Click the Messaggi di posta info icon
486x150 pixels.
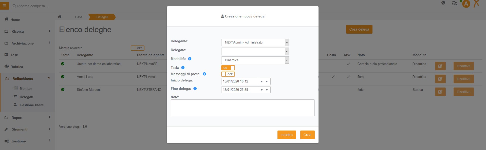coord(204,74)
